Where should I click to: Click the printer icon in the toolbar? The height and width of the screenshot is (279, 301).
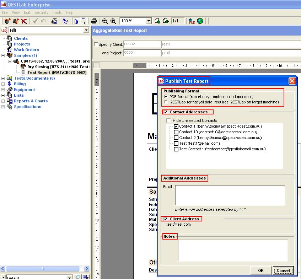point(94,21)
